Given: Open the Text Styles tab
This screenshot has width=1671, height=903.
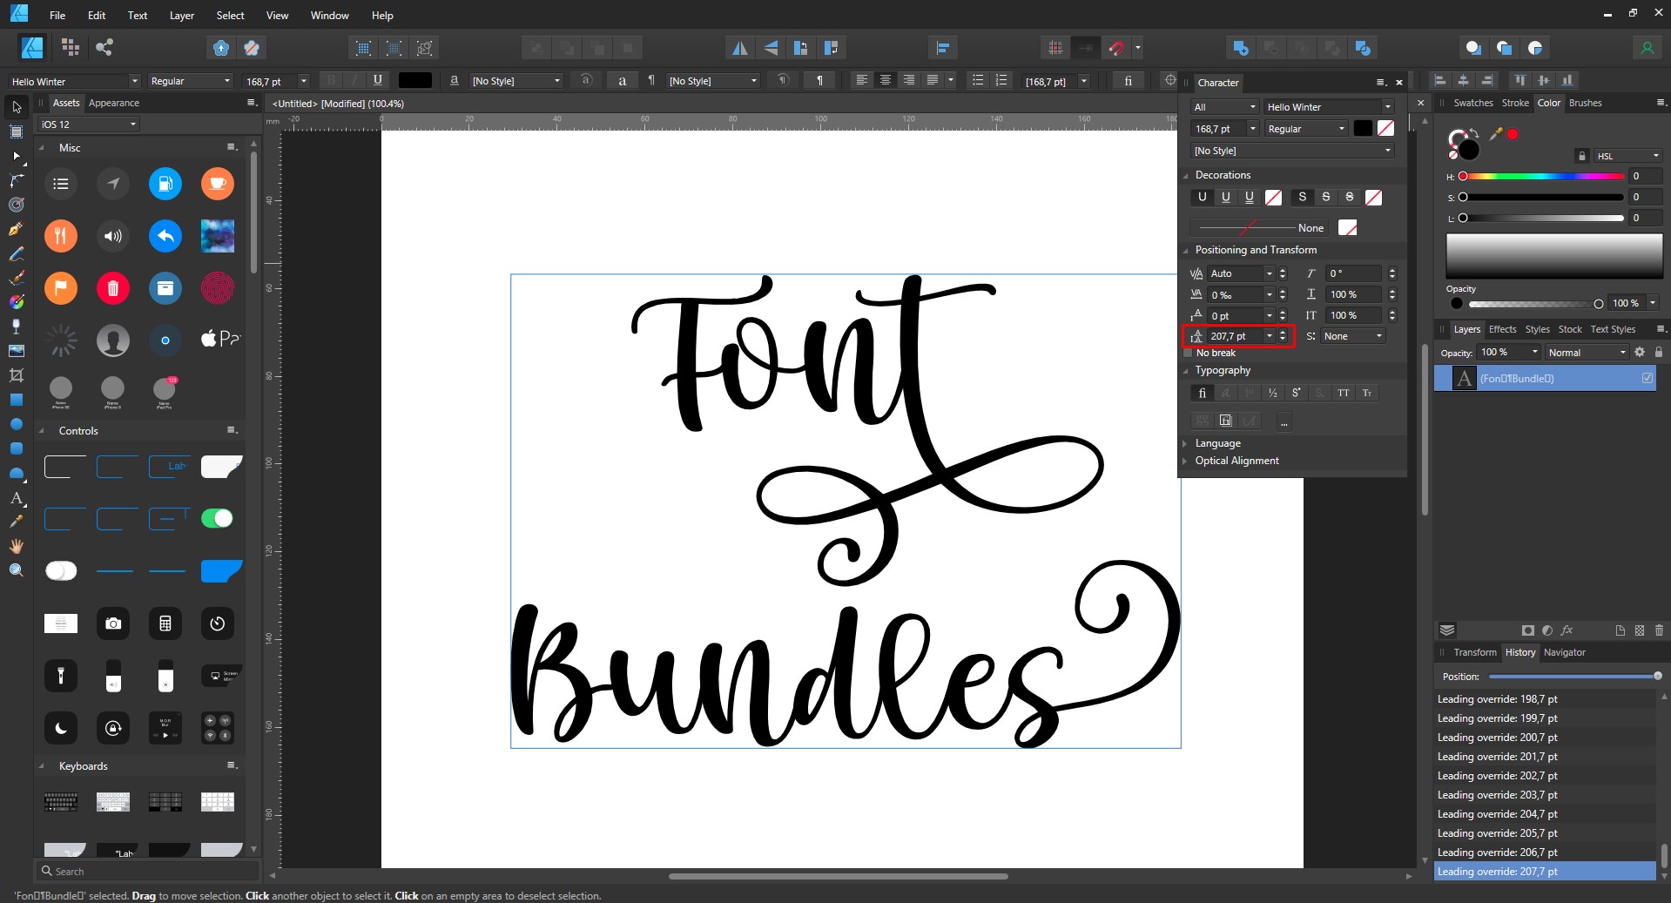Looking at the screenshot, I should click(x=1613, y=329).
